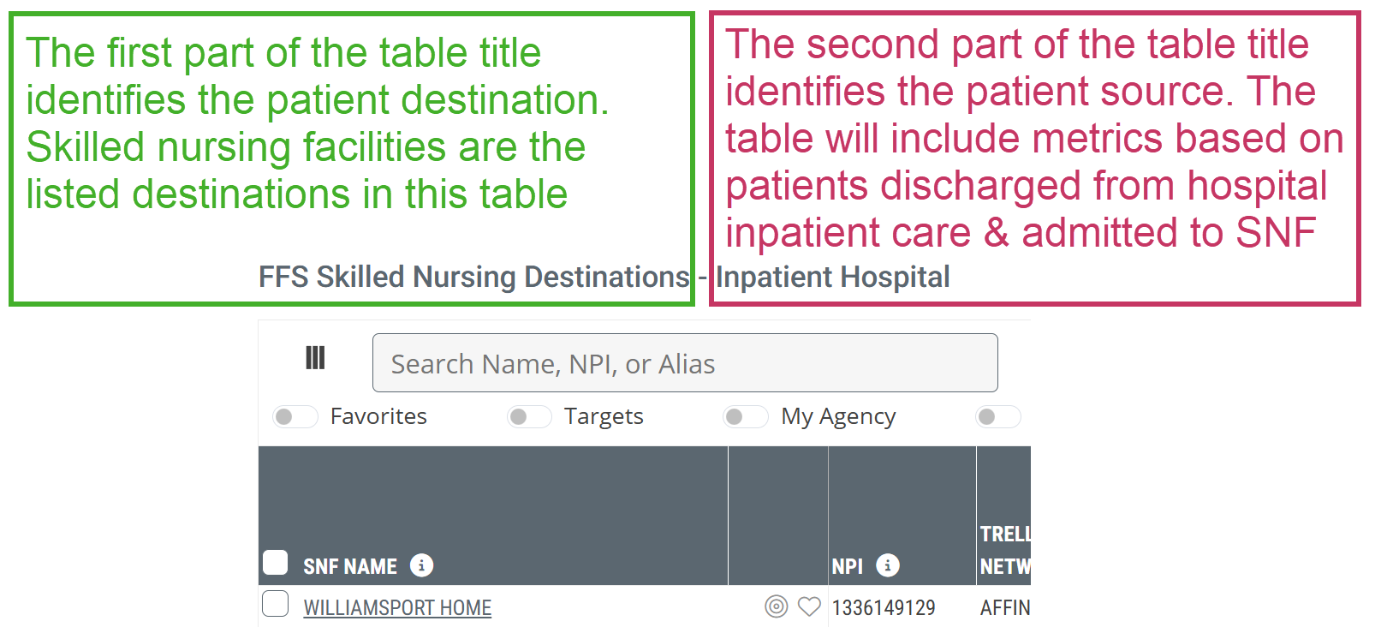Click the SNF NAME column header
The width and height of the screenshot is (1381, 627).
(350, 566)
